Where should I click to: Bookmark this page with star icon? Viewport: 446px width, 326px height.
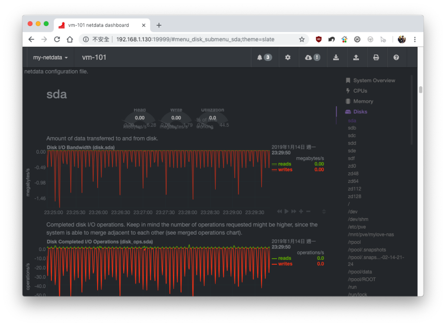tap(302, 39)
